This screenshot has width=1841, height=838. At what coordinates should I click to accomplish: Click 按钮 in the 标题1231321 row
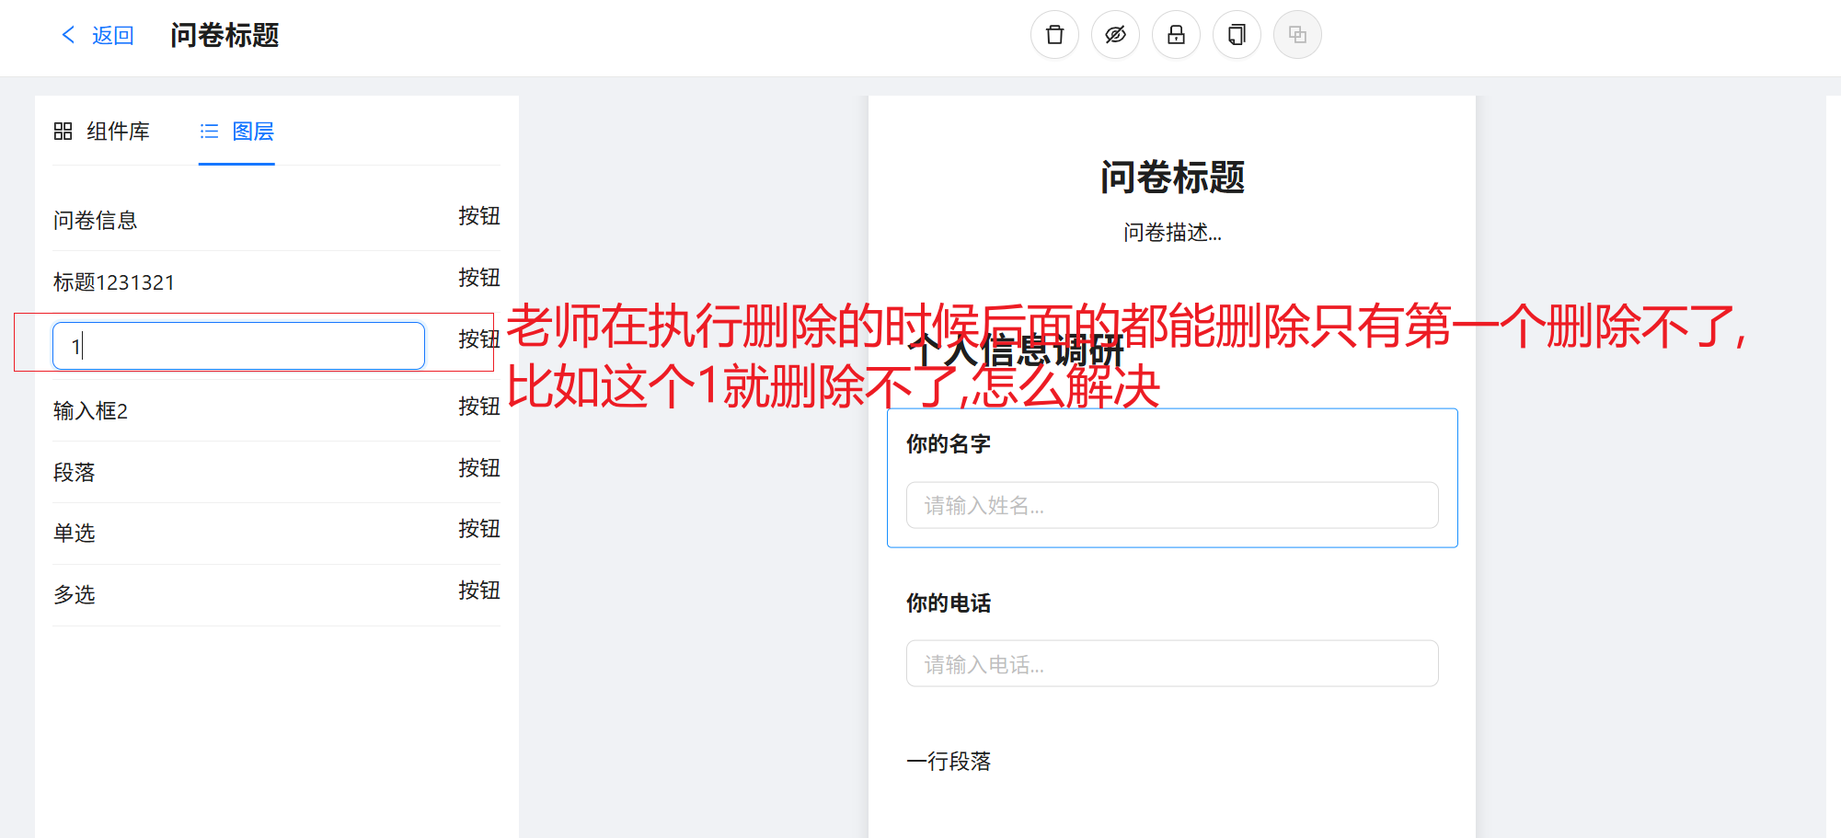point(479,278)
